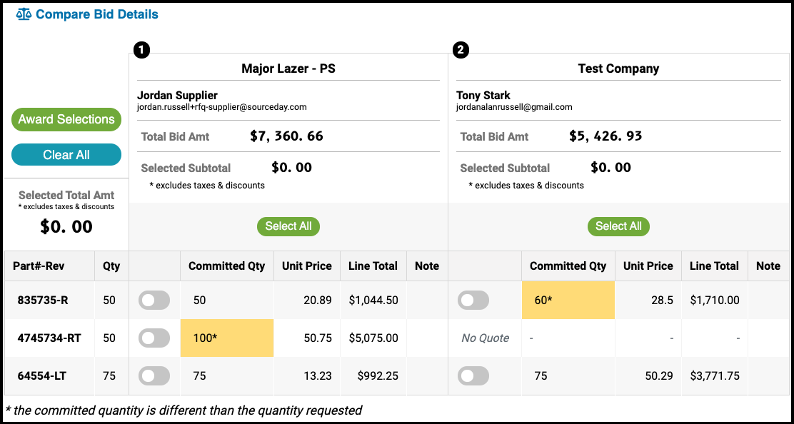
Task: Toggle Major Lazer selection for part 4745734-RT
Action: pyautogui.click(x=154, y=338)
